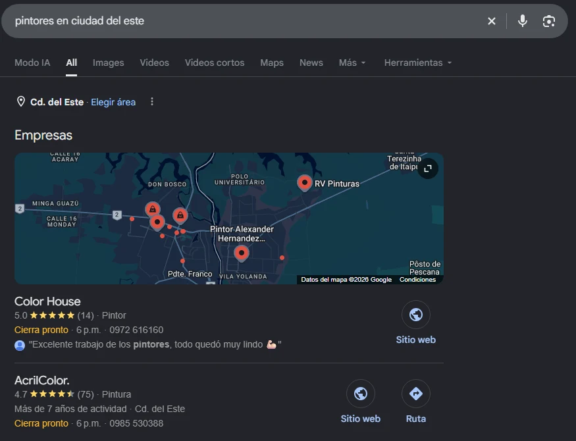
Task: Click the Más de 7 años de actividad text
Action: tap(70, 409)
